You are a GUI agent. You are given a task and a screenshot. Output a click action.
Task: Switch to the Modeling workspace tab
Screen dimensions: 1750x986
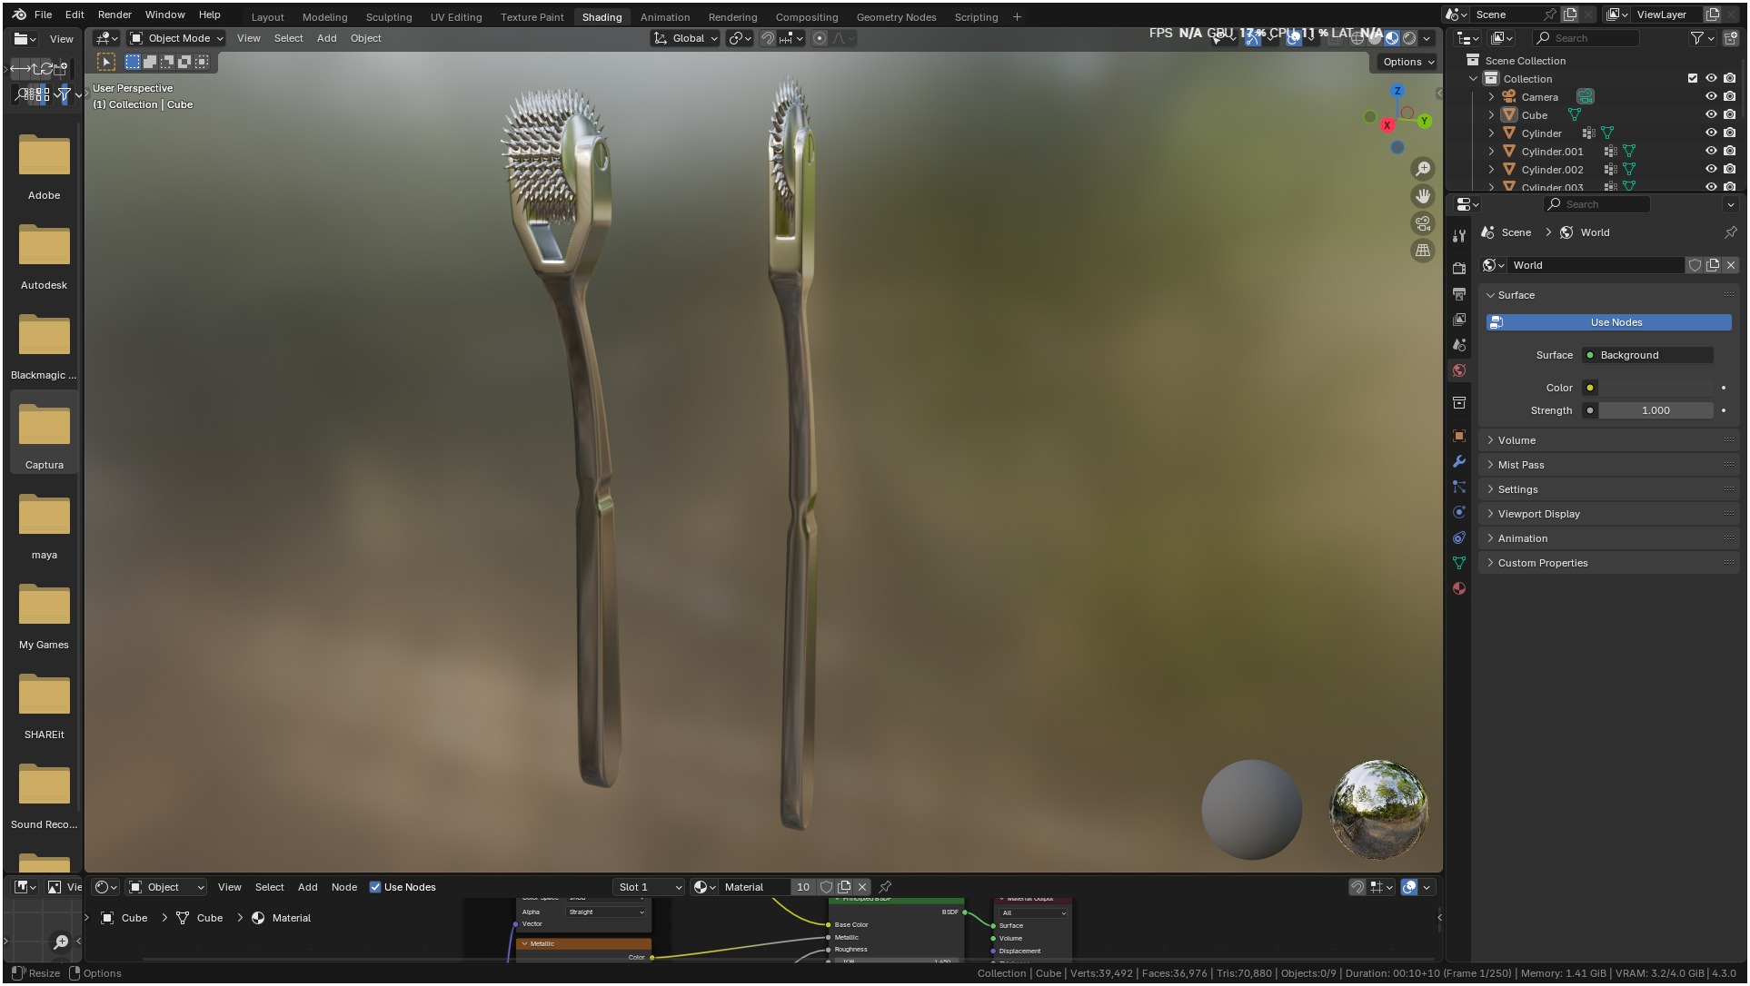click(x=324, y=17)
